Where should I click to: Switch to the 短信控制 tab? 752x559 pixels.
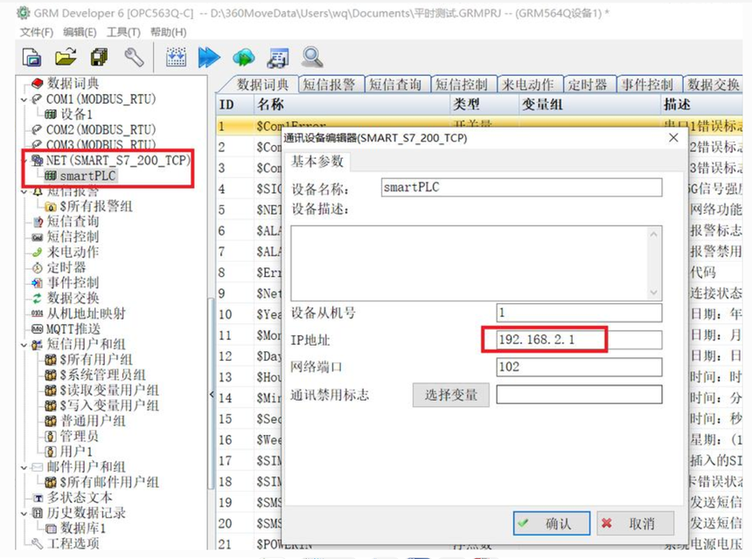click(462, 85)
